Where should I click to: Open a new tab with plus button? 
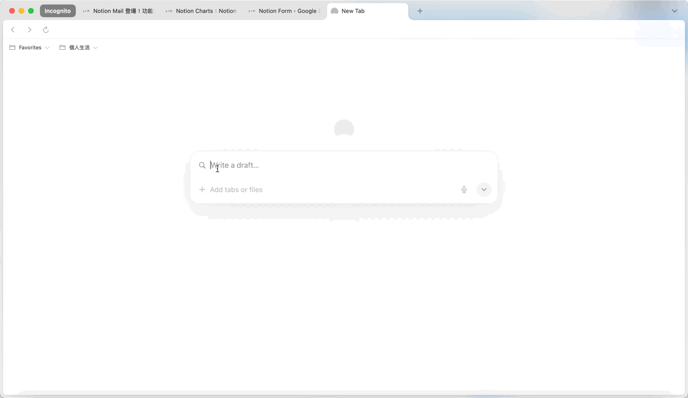(420, 11)
